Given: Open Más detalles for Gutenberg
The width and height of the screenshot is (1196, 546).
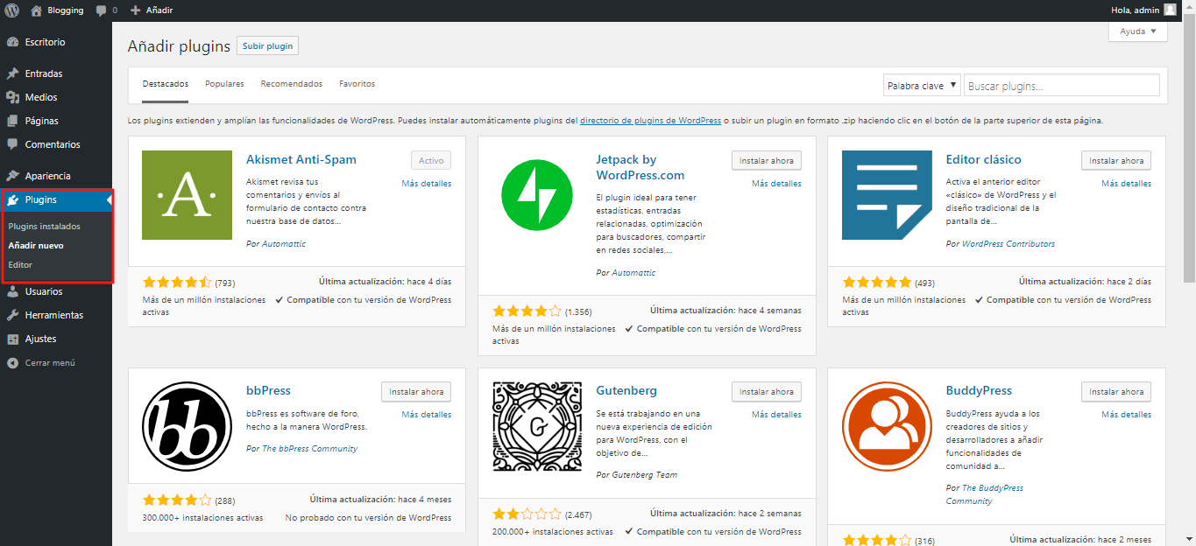Looking at the screenshot, I should coord(776,415).
